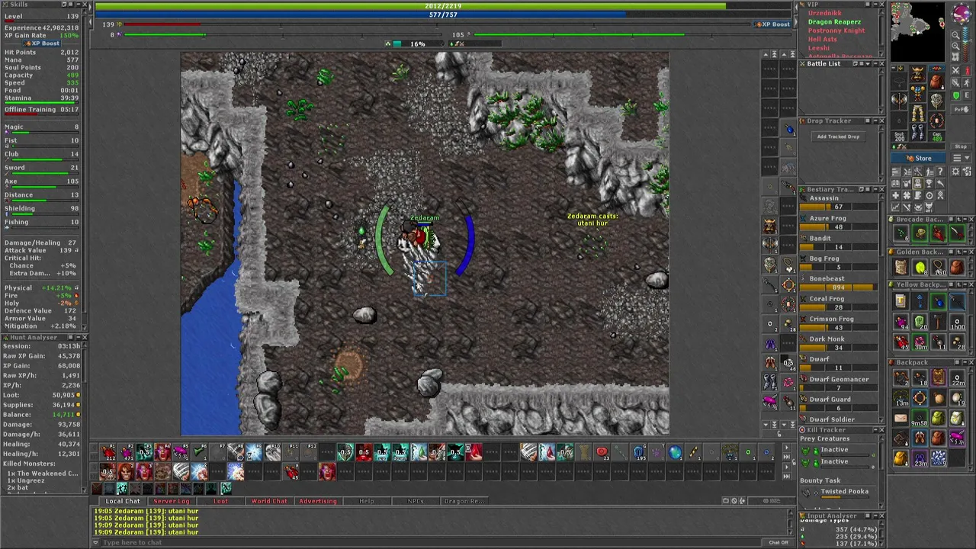This screenshot has height=549, width=976.
Task: Toggle the Chat Off button
Action: [x=779, y=542]
